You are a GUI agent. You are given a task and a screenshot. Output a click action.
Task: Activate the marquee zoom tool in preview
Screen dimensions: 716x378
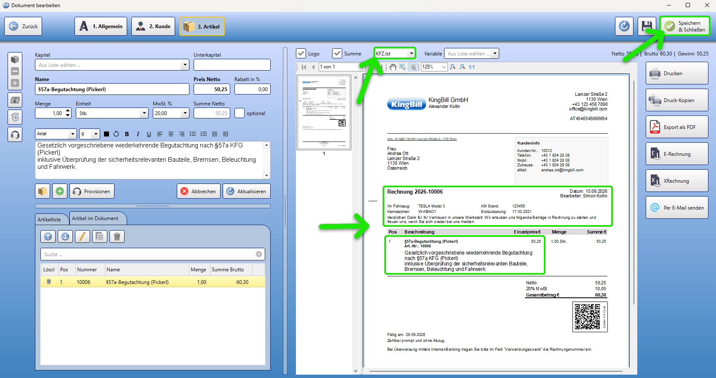pyautogui.click(x=413, y=67)
